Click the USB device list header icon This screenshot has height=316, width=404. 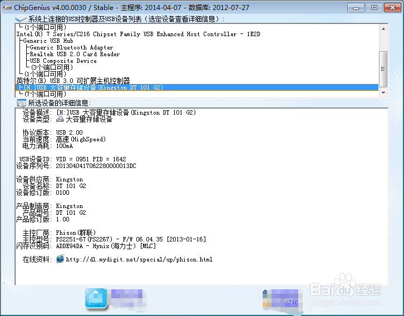[21, 19]
